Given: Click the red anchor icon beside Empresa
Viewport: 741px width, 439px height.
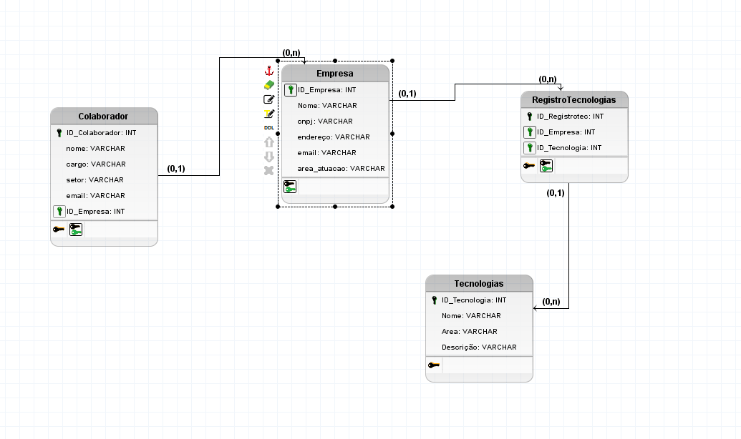Looking at the screenshot, I should [x=269, y=71].
